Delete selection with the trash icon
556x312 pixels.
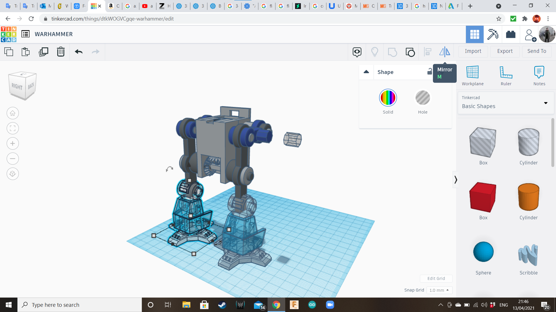click(x=61, y=52)
